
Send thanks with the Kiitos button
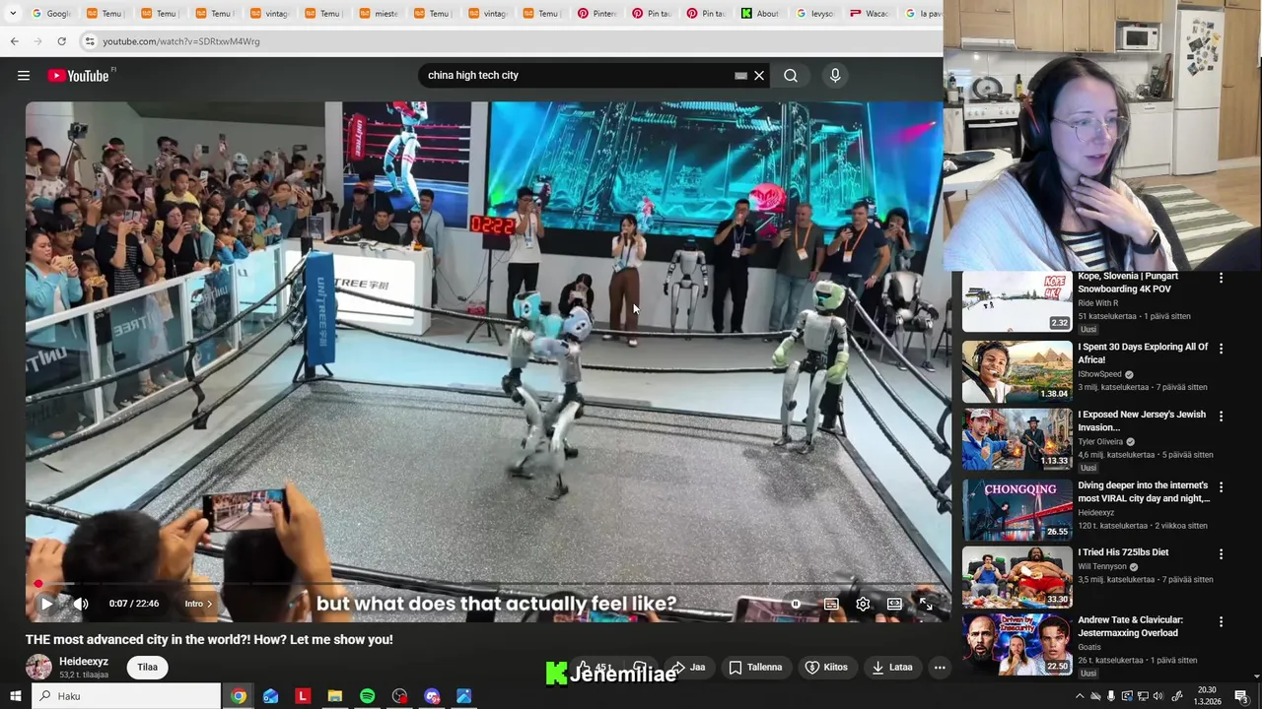click(826, 667)
